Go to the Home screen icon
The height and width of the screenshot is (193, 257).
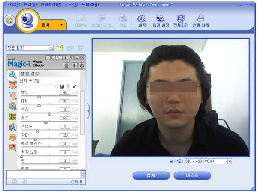point(9,20)
